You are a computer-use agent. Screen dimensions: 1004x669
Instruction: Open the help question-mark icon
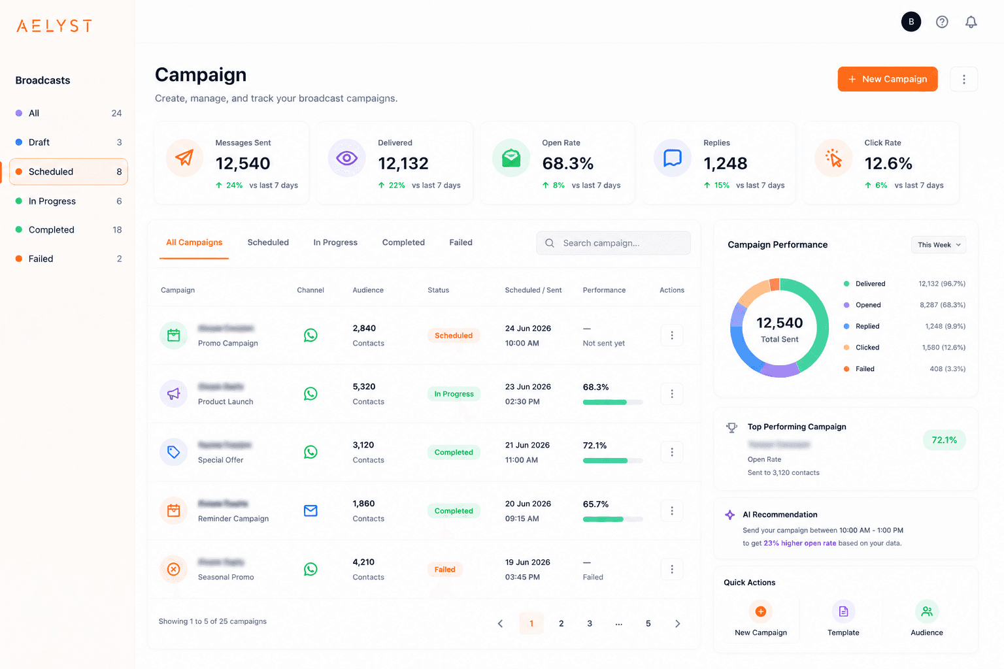point(942,22)
